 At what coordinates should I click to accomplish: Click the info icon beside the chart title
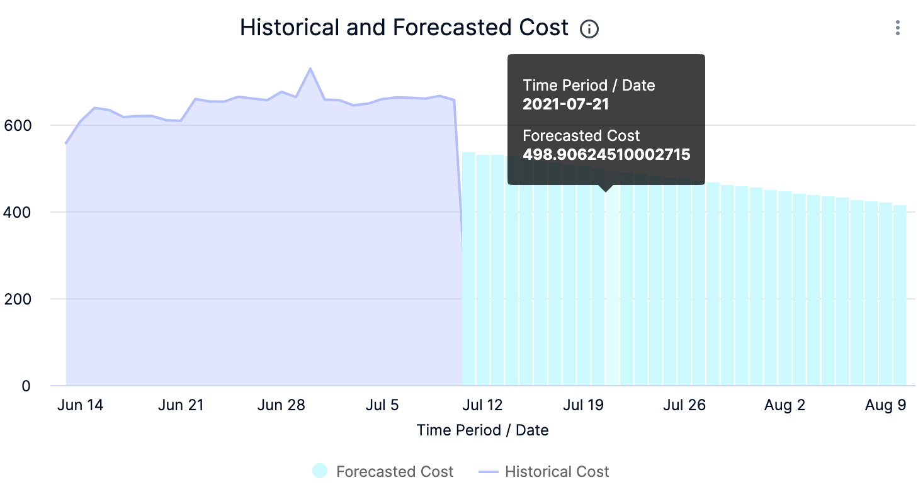(x=589, y=29)
